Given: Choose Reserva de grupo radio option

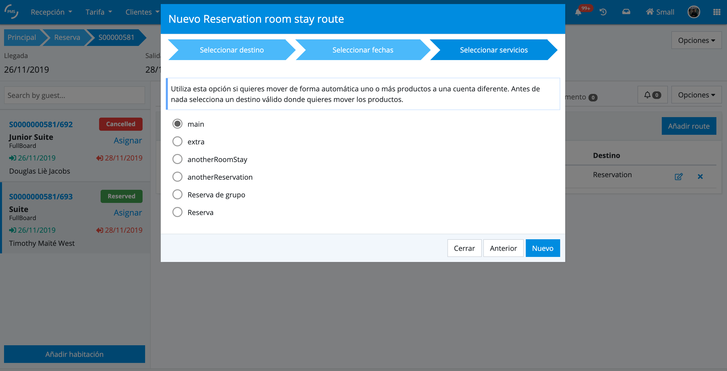Looking at the screenshot, I should point(177,194).
